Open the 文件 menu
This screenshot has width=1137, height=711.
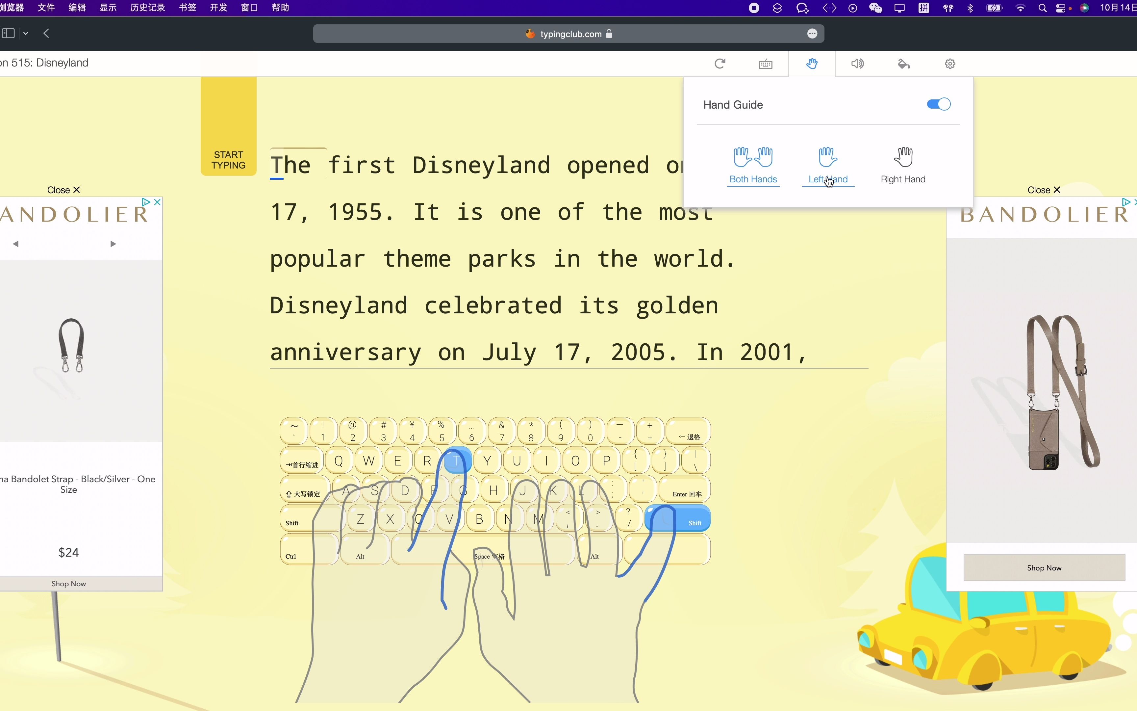(46, 8)
